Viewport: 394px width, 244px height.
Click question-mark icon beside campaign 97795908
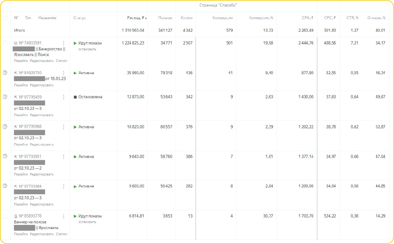point(5,126)
